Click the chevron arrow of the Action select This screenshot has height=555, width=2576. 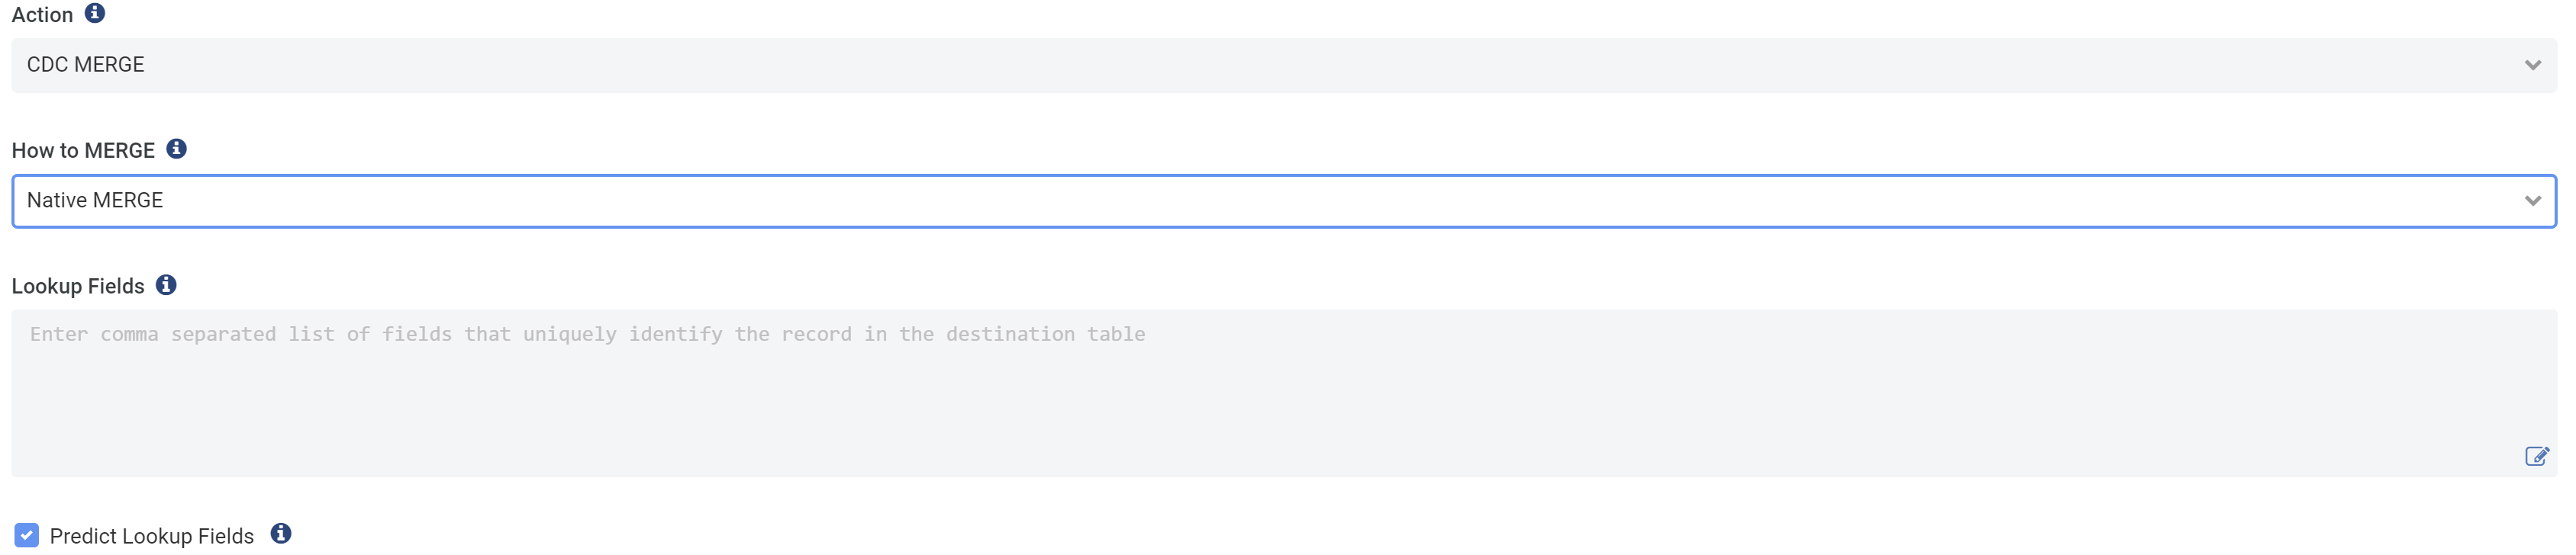point(2532,65)
